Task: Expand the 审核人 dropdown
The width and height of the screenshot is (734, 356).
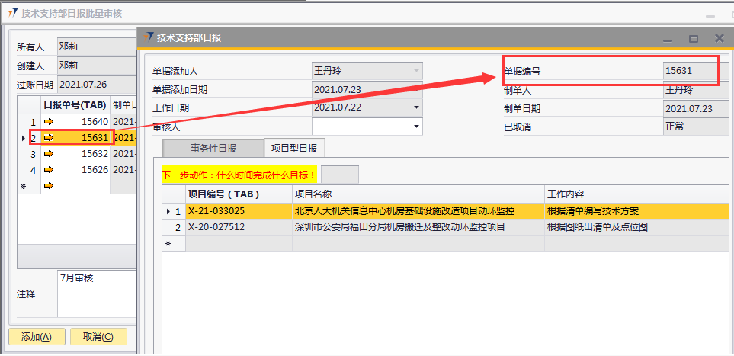Action: pos(416,126)
